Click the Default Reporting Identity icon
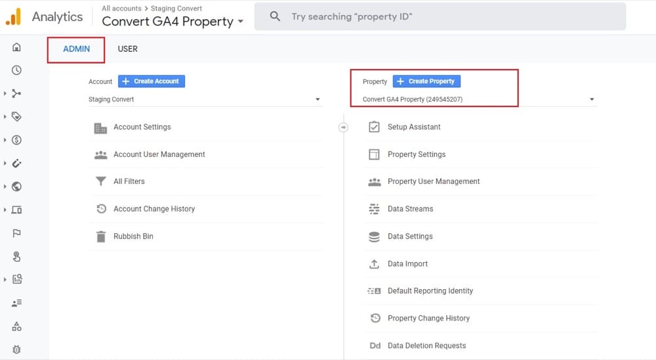The image size is (656, 360). pos(374,291)
